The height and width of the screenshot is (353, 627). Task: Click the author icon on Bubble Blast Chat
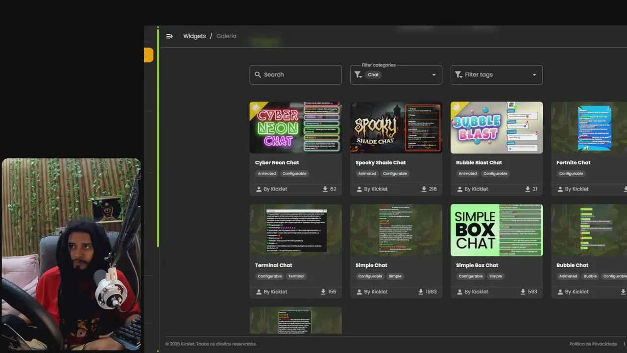coord(459,189)
